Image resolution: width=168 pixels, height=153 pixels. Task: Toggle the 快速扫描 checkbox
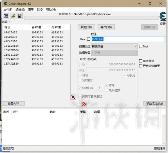[x=80, y=88]
